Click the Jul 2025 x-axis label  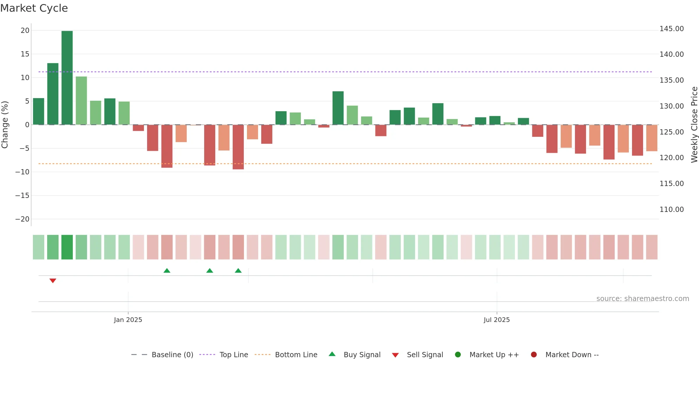(x=497, y=320)
